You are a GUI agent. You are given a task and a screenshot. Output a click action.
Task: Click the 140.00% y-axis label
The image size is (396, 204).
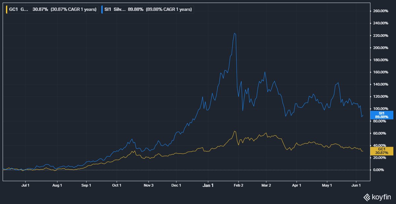point(380,84)
